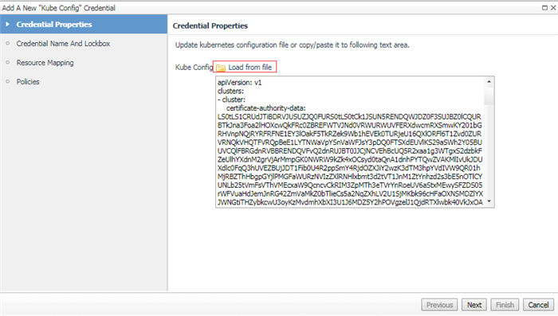This screenshot has height=316, width=558.
Task: Click the bullet icon beside Credential Name And Lockbox
Action: (x=7, y=43)
